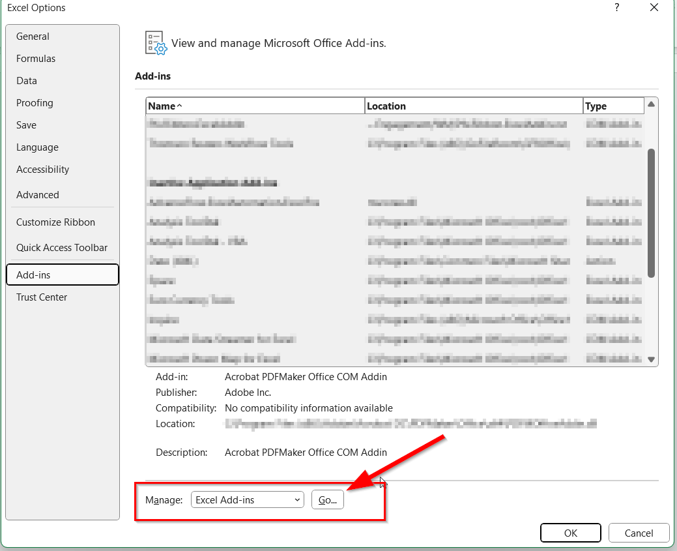This screenshot has height=551, width=677.
Task: Open the Manage add-ins type dropdown
Action: point(248,500)
